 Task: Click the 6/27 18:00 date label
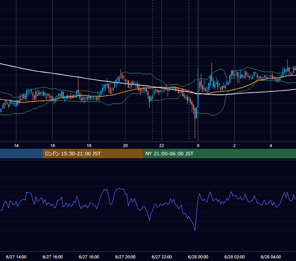click(89, 257)
